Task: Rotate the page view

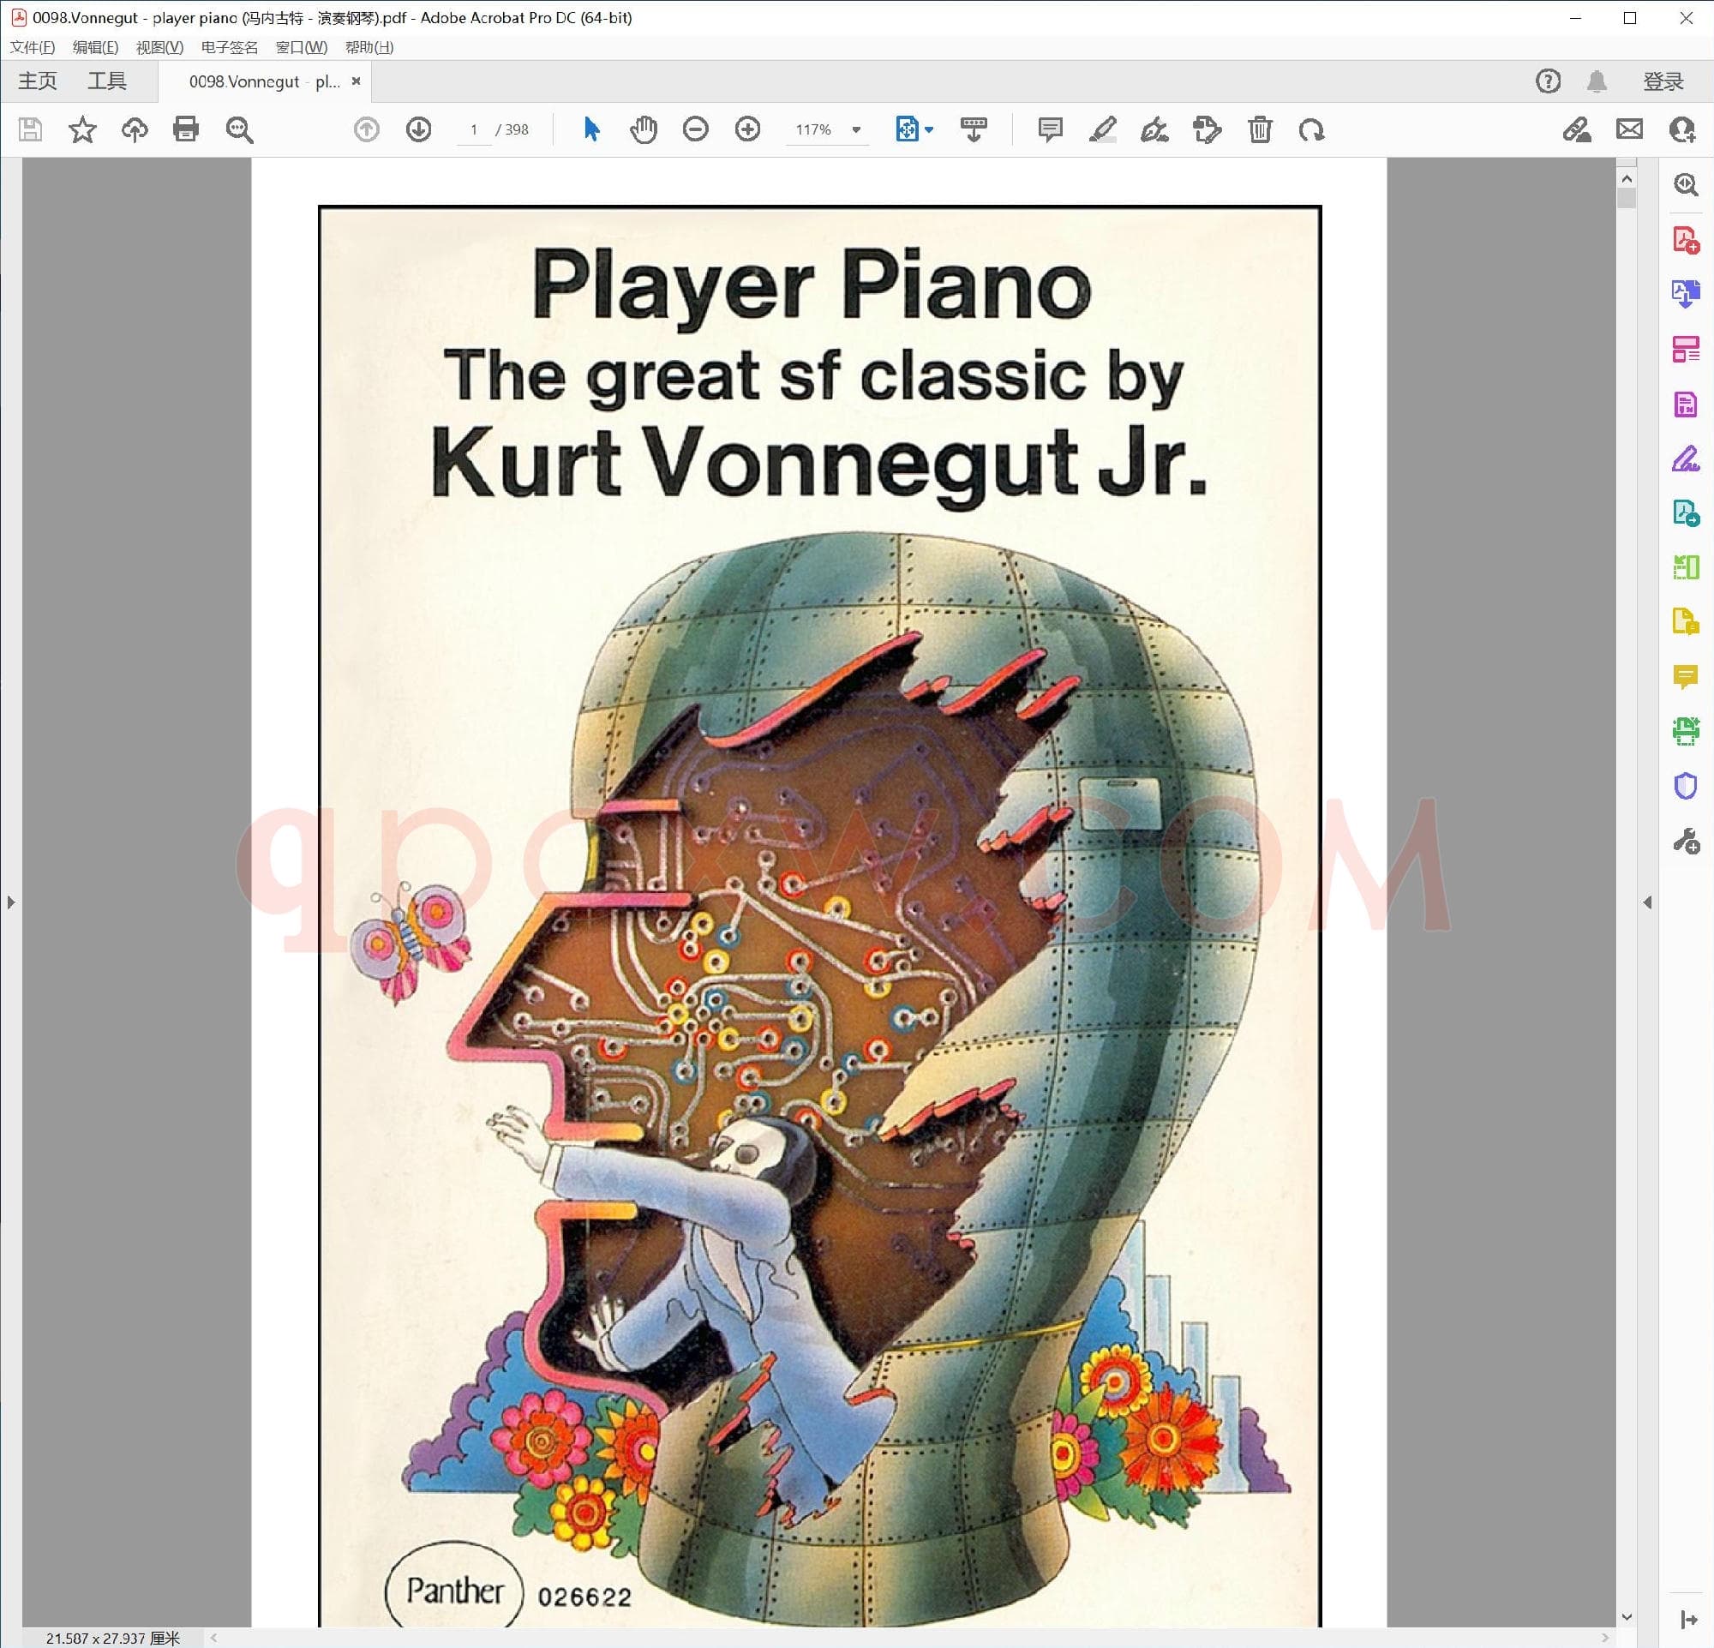Action: click(1311, 129)
